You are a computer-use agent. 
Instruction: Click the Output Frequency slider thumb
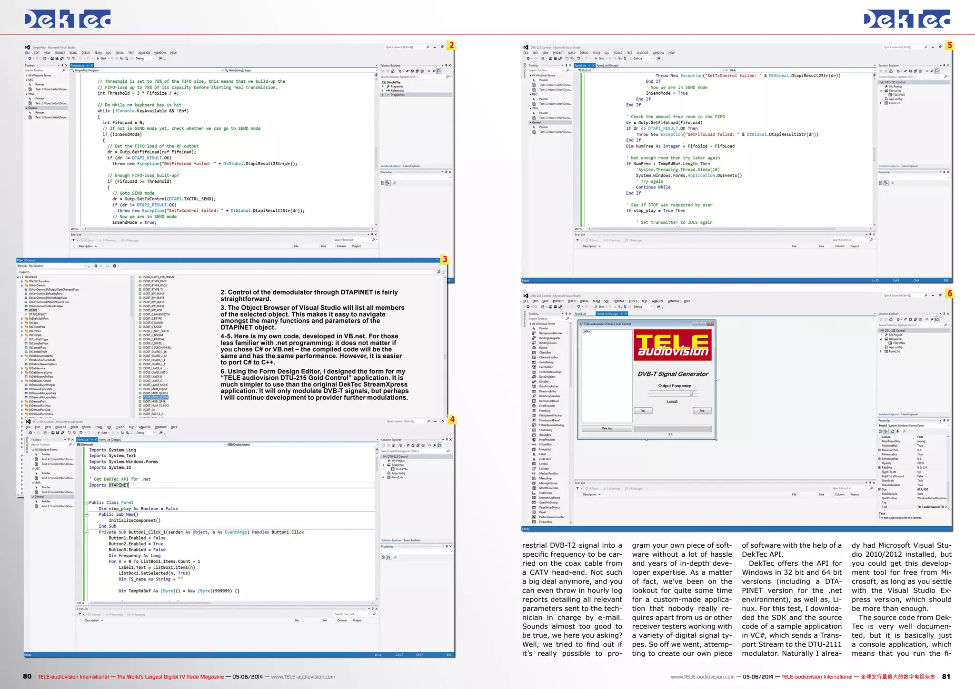[x=691, y=394]
